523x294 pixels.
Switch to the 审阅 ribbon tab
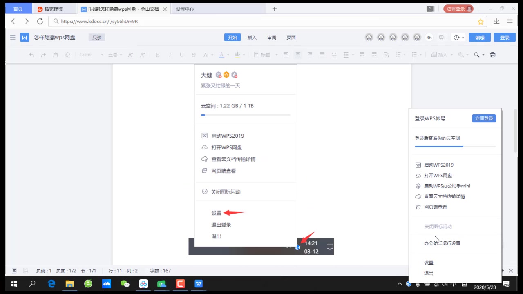coord(272,38)
